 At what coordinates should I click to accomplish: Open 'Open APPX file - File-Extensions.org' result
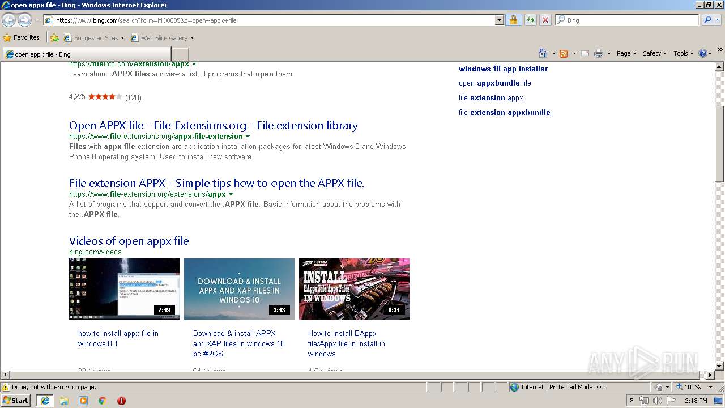tap(214, 125)
